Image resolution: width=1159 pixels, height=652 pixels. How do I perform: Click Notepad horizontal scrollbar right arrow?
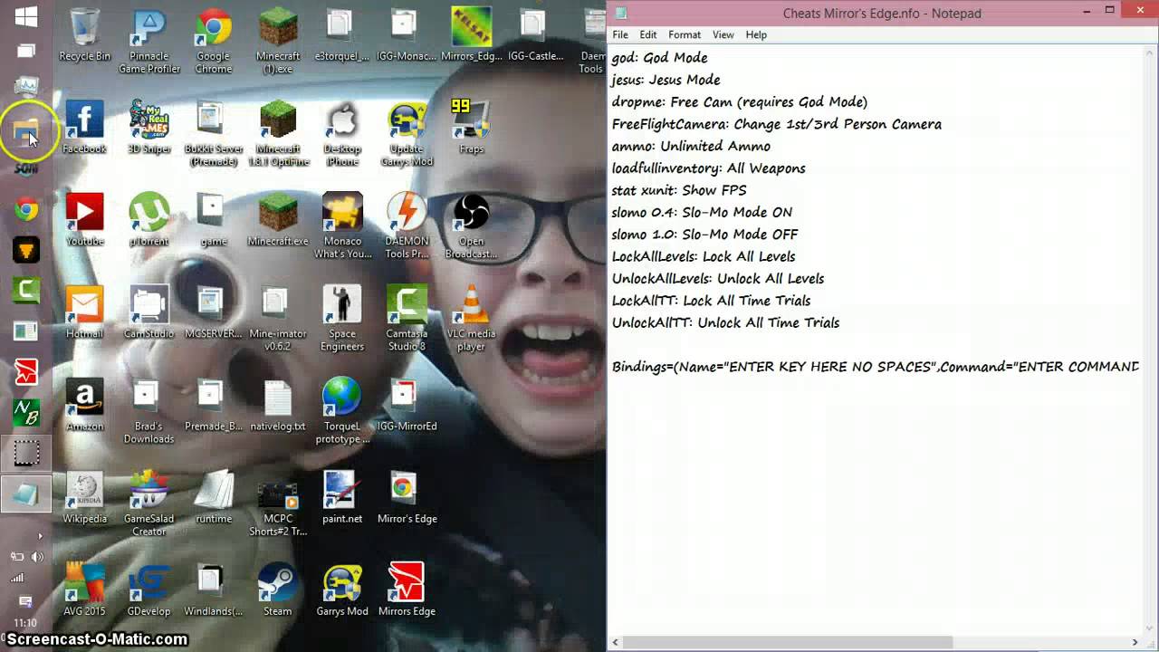pyautogui.click(x=1135, y=642)
